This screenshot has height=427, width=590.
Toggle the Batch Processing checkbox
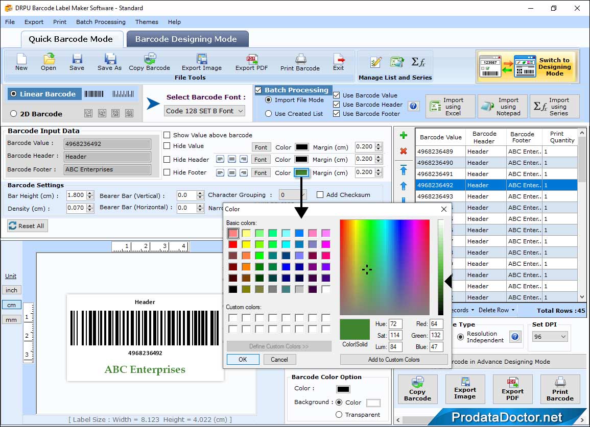258,90
